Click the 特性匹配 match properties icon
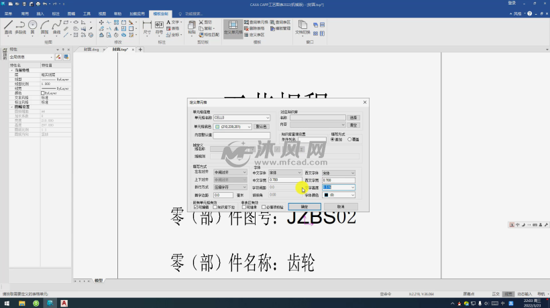This screenshot has height=308, width=550. [209, 35]
